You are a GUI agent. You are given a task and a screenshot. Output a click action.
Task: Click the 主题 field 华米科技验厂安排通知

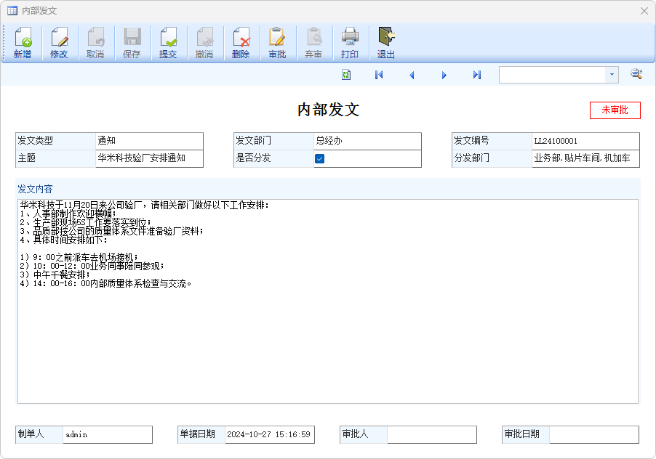coord(149,158)
